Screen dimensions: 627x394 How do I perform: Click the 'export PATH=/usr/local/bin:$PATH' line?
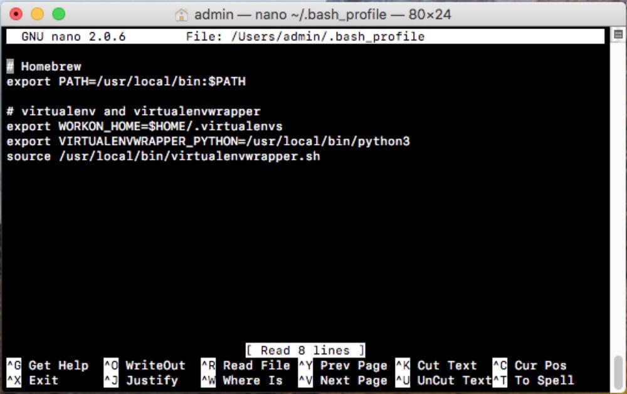point(126,81)
